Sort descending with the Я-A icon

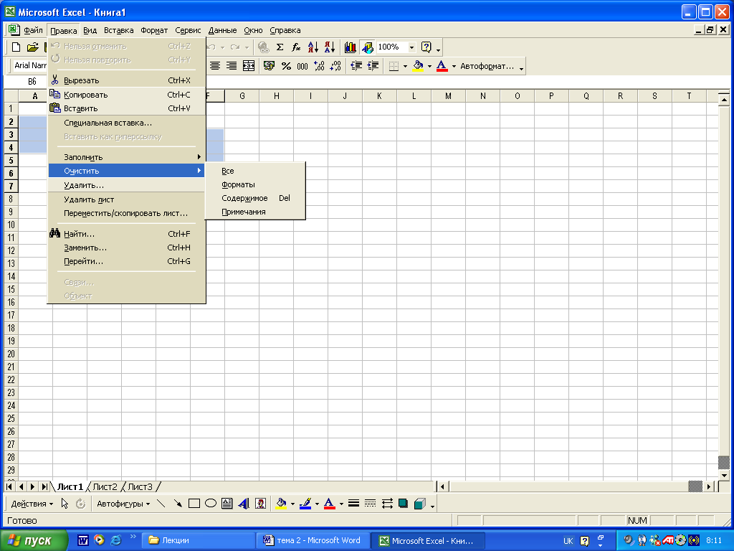330,47
